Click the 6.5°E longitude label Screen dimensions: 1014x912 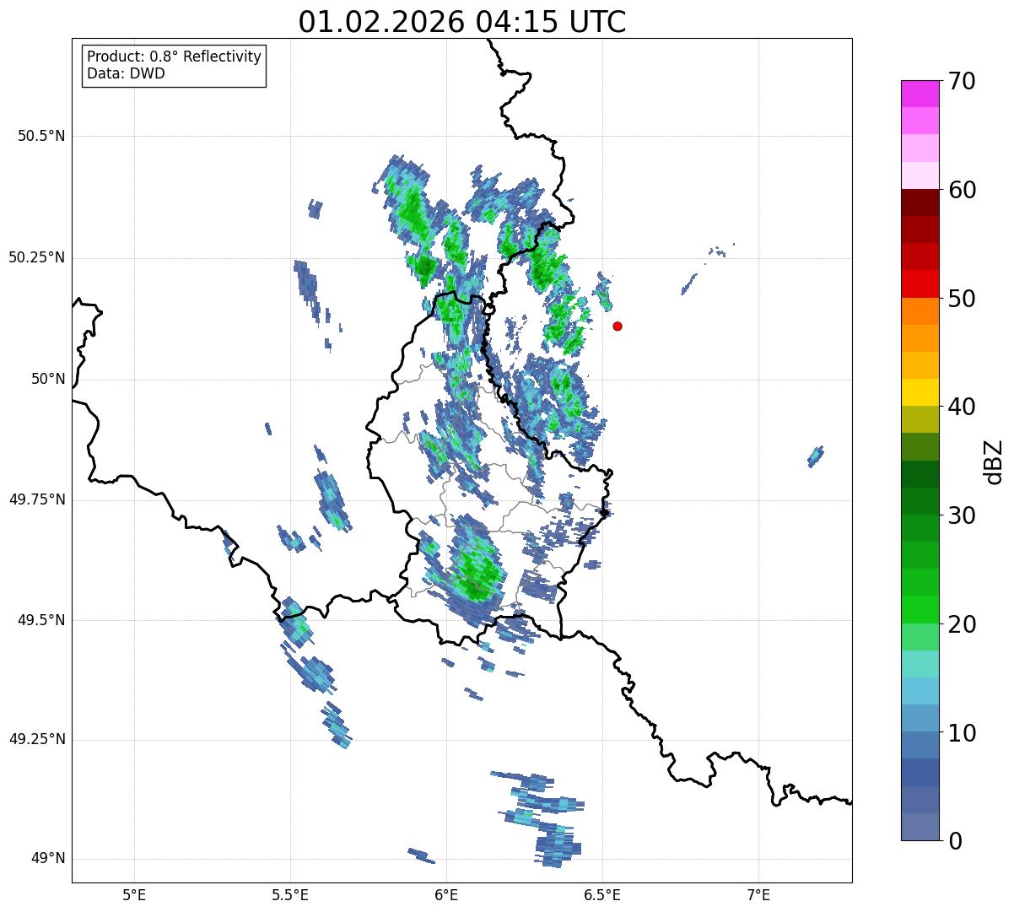coord(602,894)
